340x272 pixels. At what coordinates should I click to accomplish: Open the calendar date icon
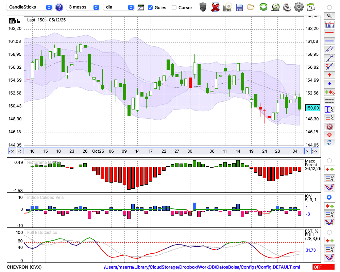tap(310, 7)
